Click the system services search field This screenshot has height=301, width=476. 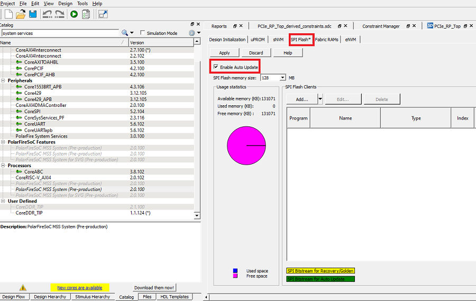tap(60, 33)
